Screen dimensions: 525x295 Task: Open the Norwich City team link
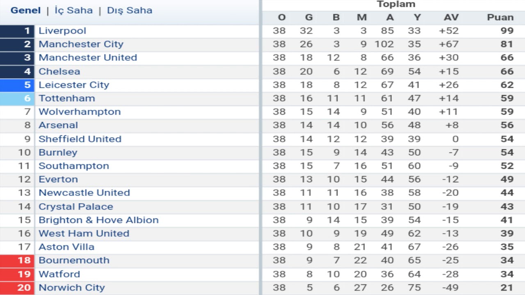[72, 288]
